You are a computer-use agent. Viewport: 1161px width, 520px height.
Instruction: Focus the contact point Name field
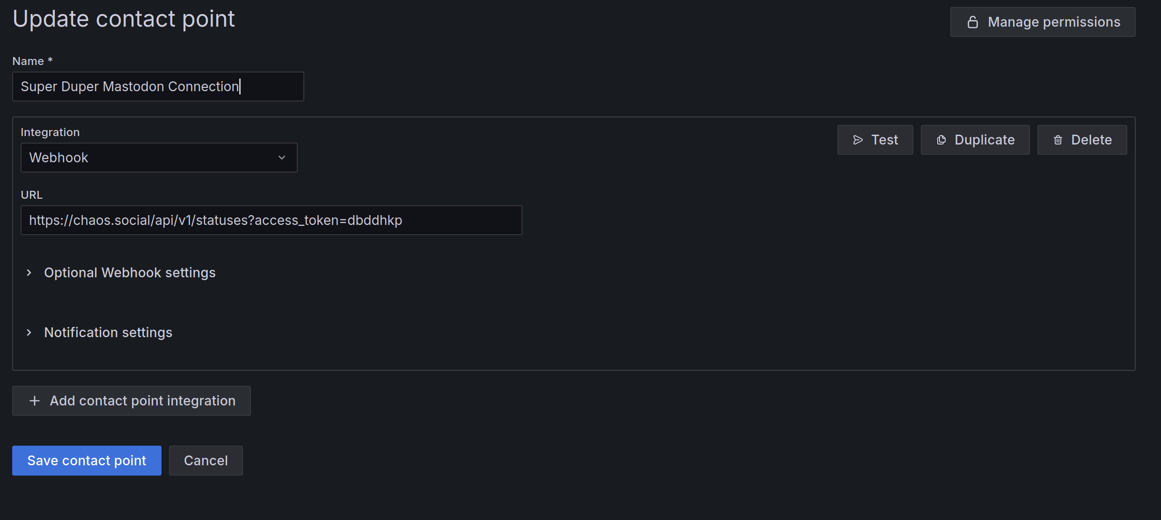point(158,87)
